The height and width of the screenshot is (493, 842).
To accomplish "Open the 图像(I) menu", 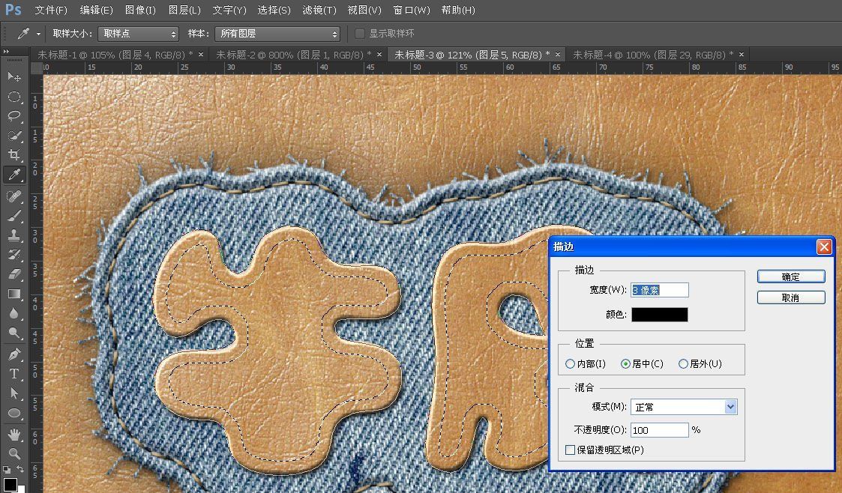I will coord(140,10).
